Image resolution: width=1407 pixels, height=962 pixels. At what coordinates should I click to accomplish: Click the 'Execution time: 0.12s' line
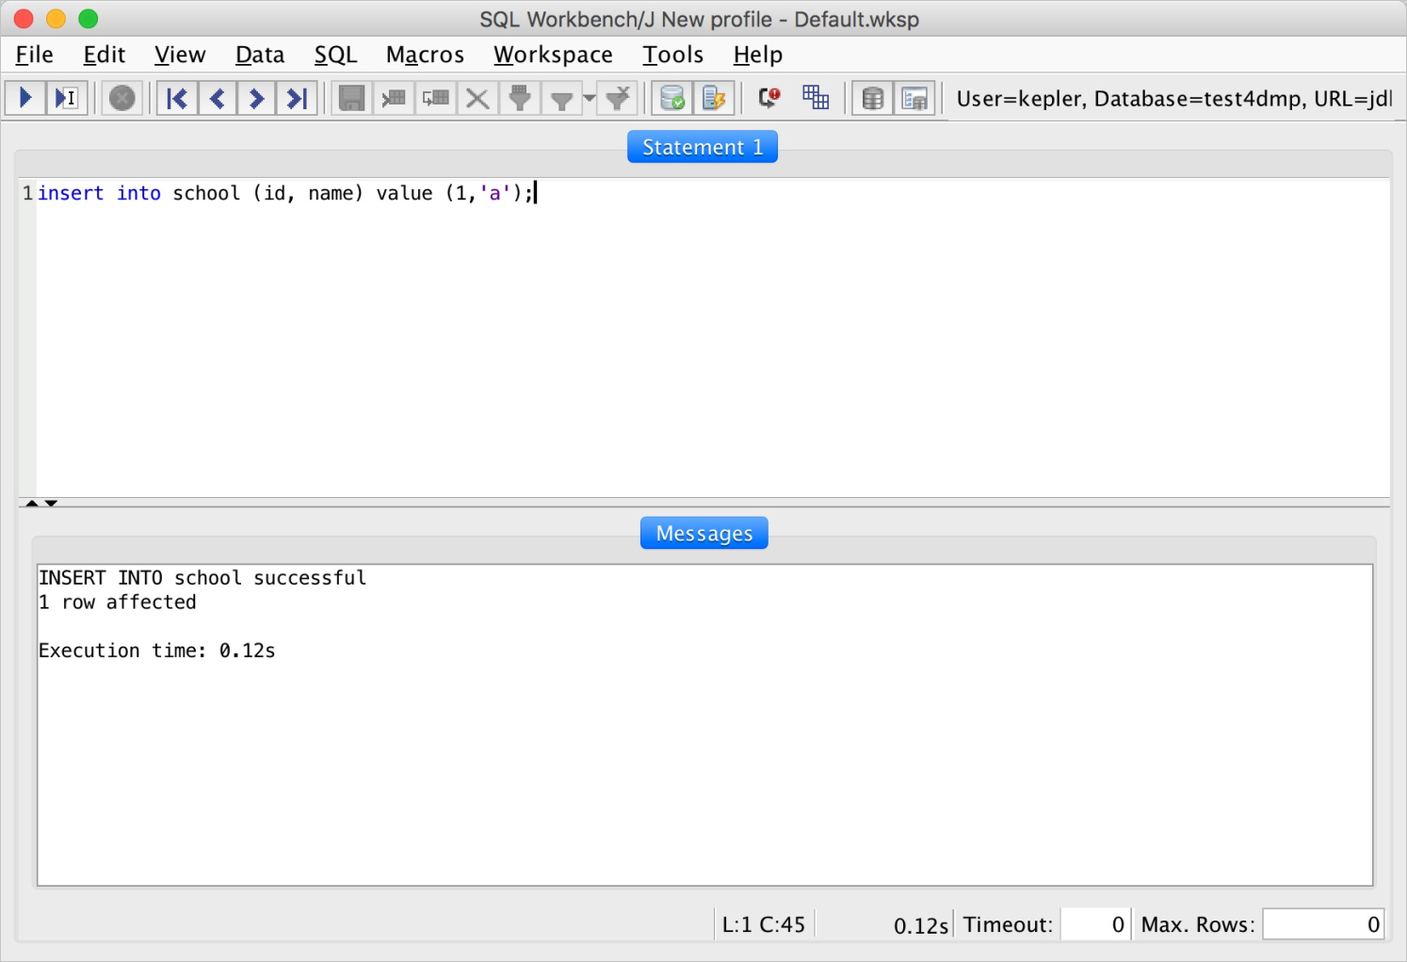pyautogui.click(x=157, y=650)
